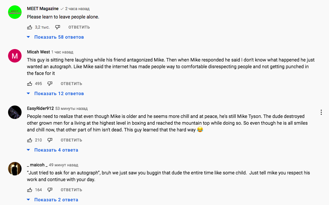Viewport: 329px width, 205px height.
Task: Dislike EasyRider912's comment
Action: (50, 140)
